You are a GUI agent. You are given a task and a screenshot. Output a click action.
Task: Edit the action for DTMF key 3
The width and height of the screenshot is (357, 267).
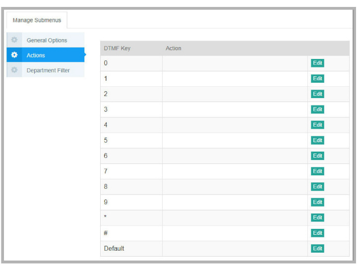317,109
